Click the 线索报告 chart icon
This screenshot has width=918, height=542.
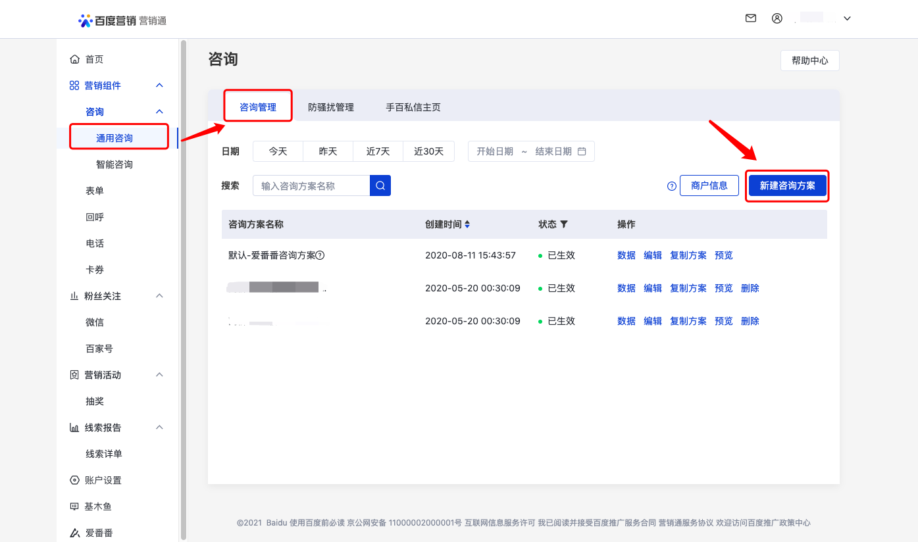point(74,427)
